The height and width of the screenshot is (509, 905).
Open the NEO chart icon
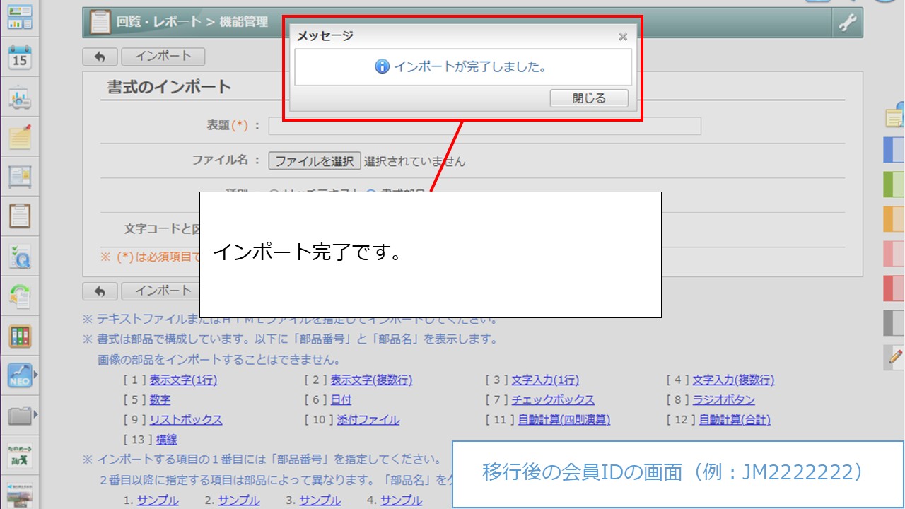[x=20, y=375]
